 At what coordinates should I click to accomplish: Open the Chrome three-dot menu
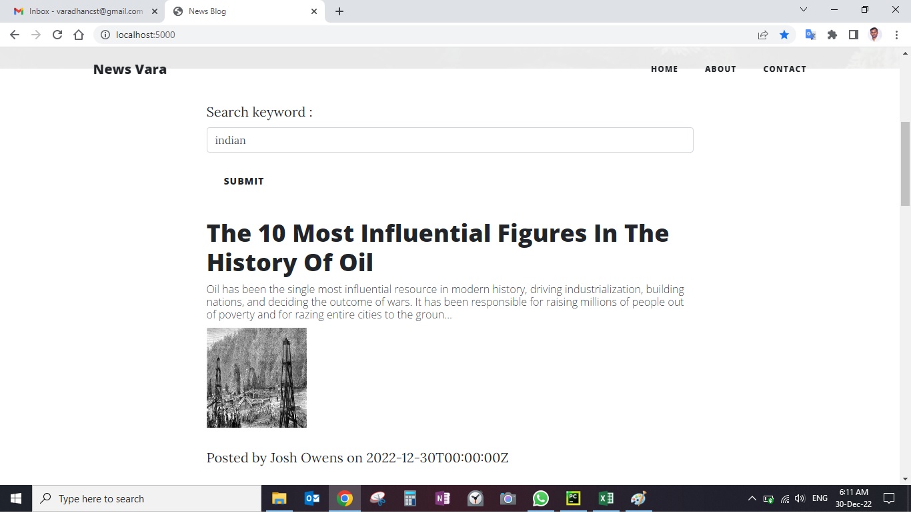[x=897, y=34]
